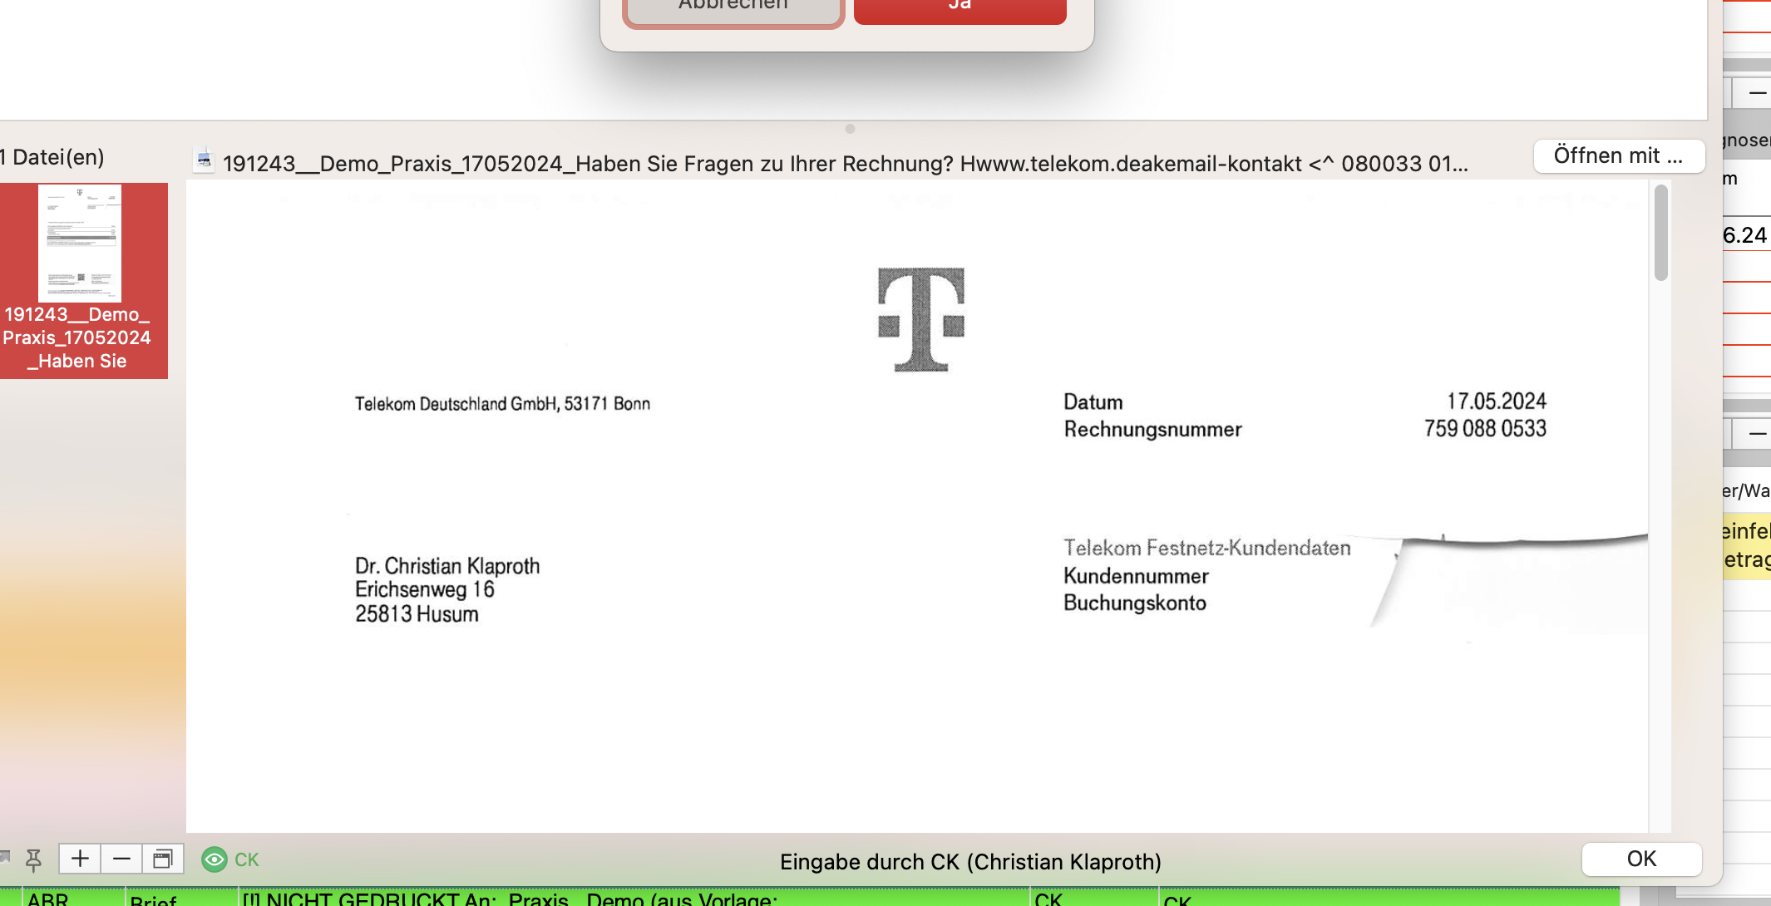
Task: Click the flag icon left of the pin
Action: click(5, 856)
